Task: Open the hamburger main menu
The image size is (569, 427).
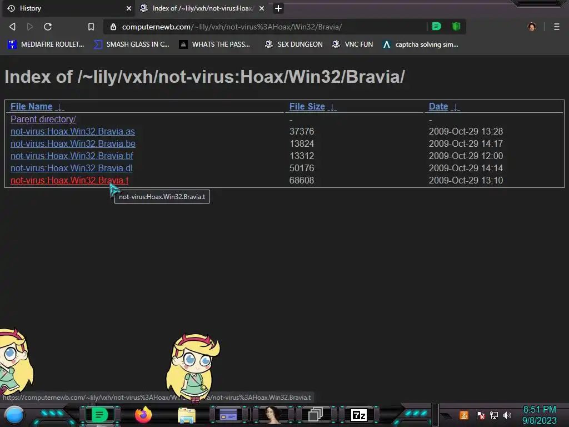Action: pos(556,27)
